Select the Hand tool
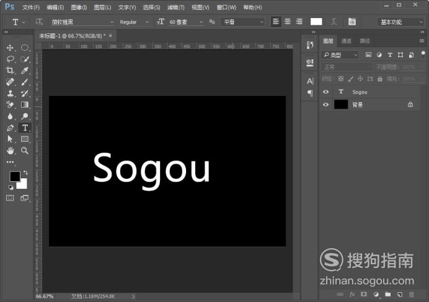429x302 pixels. [x=10, y=150]
